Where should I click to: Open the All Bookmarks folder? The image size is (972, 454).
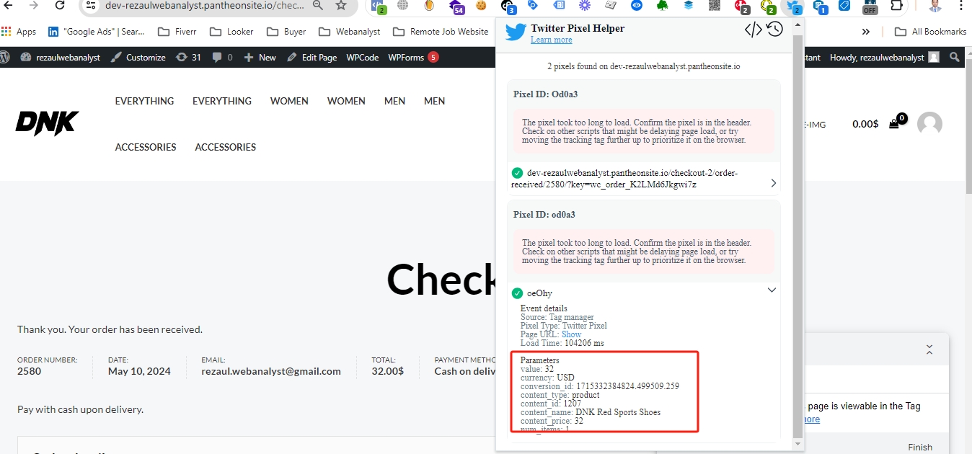tap(930, 32)
